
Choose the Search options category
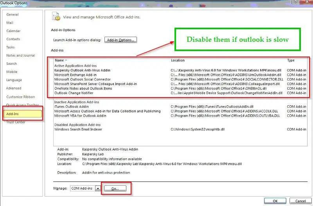(11, 64)
